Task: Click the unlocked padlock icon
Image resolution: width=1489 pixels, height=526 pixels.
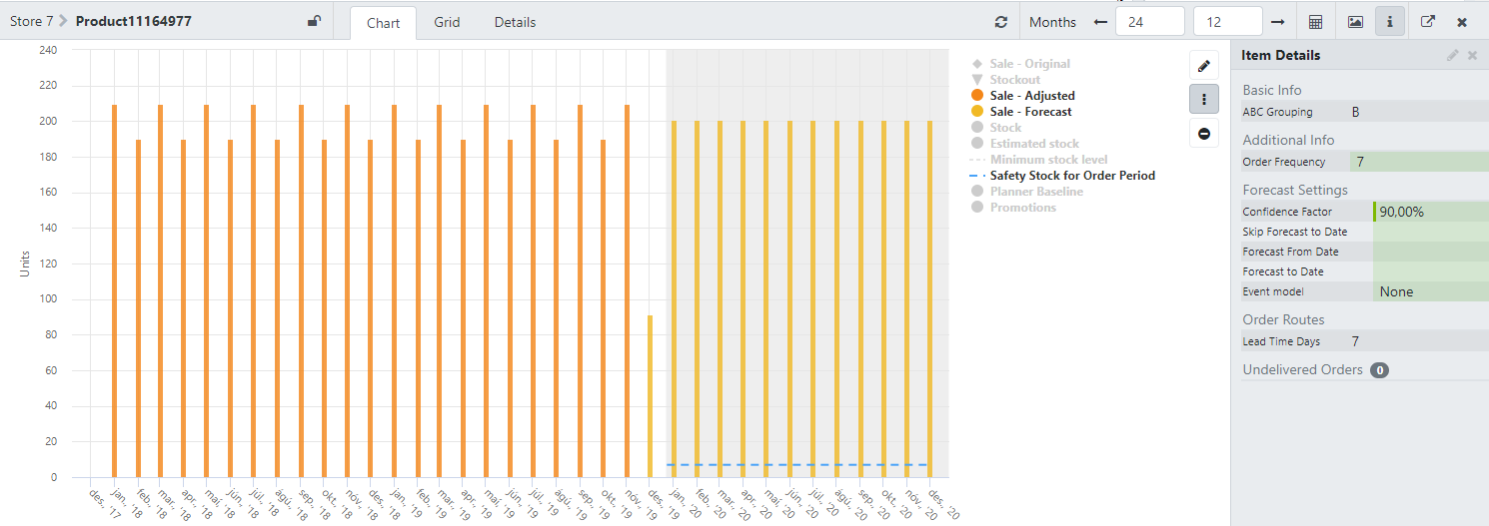Action: point(314,21)
